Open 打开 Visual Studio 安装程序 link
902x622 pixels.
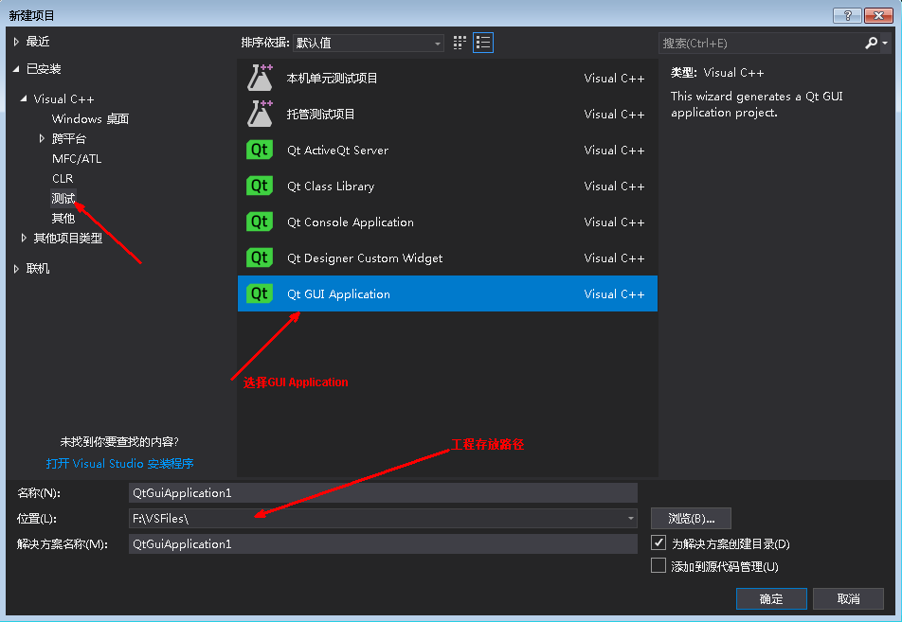[119, 463]
